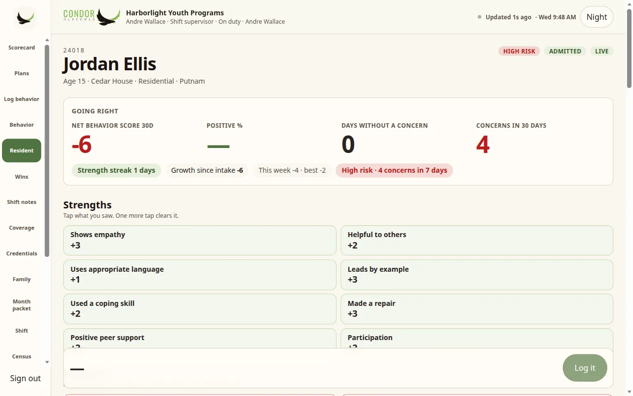Viewport: 633px width, 396px height.
Task: Toggle the Shows empathy strength
Action: point(200,241)
